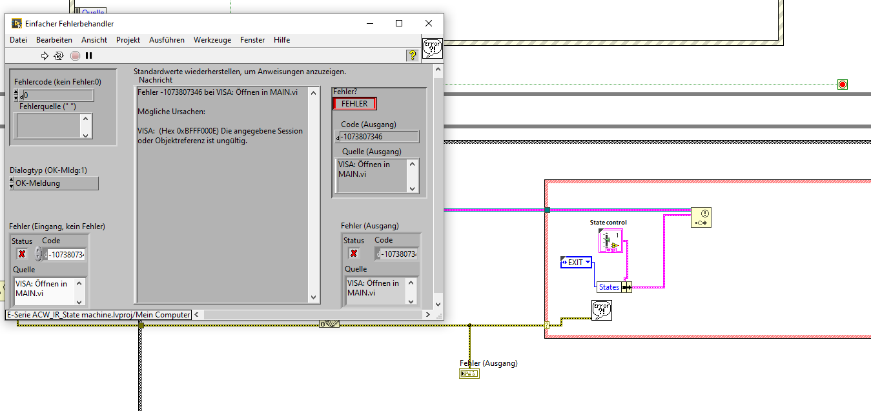Viewport: 871px width, 411px height.
Task: Click the Quelle text box in Fehler (Eingang)
Action: [x=44, y=291]
